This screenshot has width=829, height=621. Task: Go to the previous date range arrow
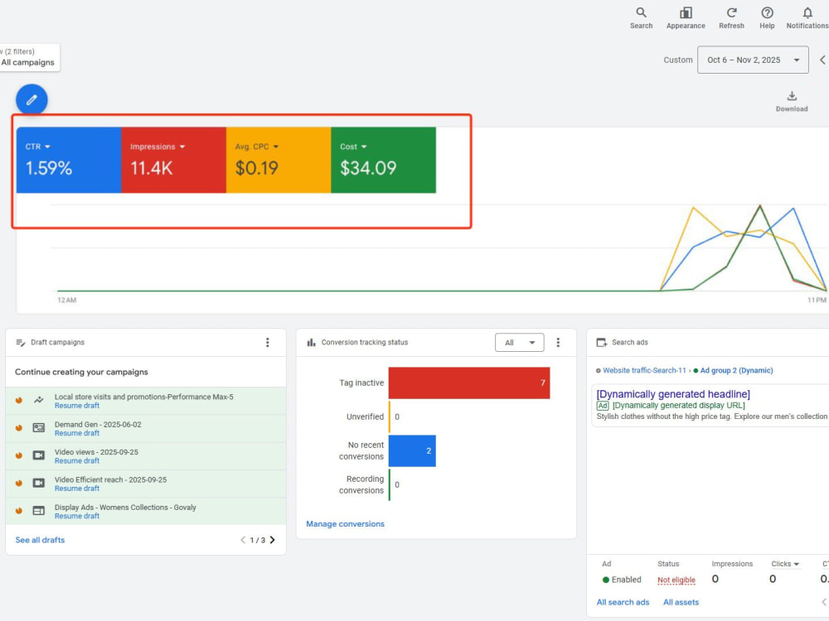822,60
